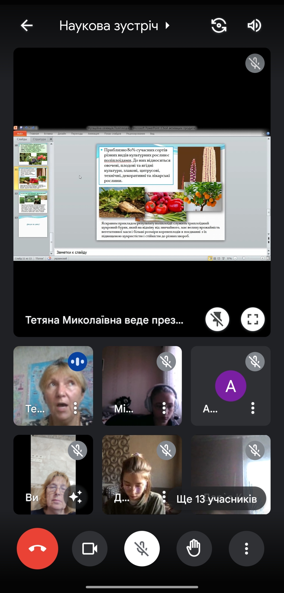
Task: Select Тетяна Миколаївна video tile
Action: (53, 386)
